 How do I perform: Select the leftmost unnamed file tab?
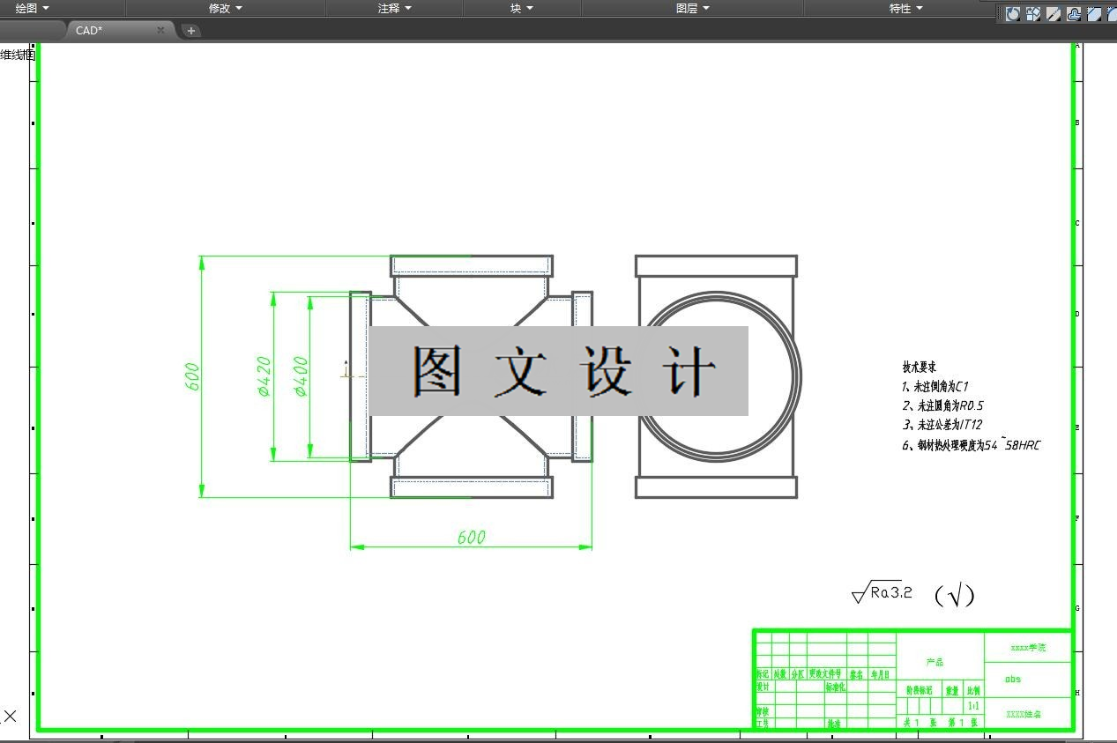(33, 30)
